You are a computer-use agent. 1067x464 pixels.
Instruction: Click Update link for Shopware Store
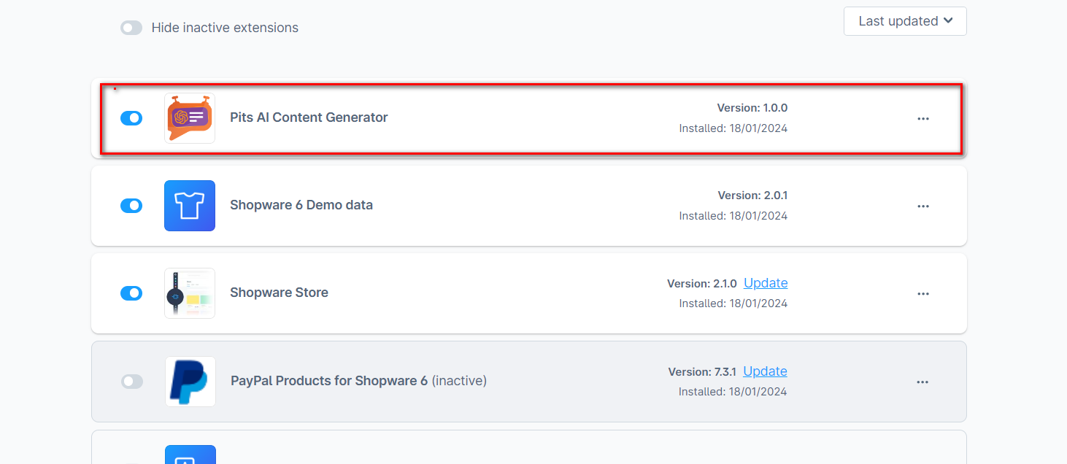point(766,283)
